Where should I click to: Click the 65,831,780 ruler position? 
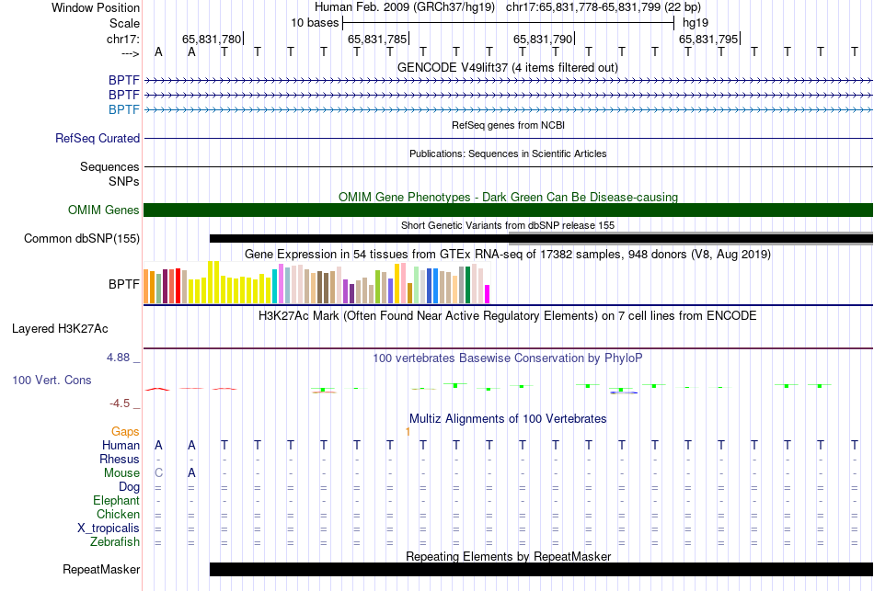(212, 39)
